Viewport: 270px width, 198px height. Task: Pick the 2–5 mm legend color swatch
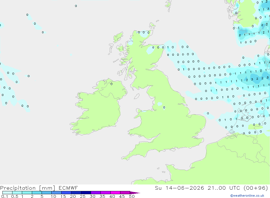click(x=37, y=193)
